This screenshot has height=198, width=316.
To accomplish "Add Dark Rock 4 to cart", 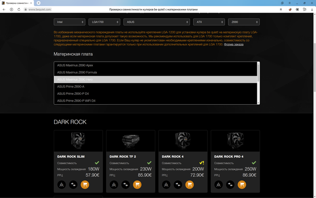I will (x=190, y=184).
